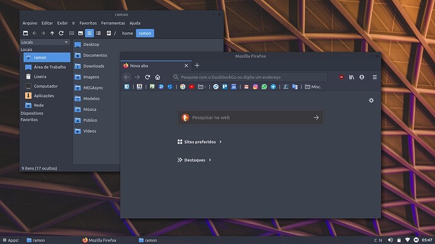This screenshot has height=244, width=435.
Task: Switch file manager to thumbnail view
Action: [x=81, y=33]
